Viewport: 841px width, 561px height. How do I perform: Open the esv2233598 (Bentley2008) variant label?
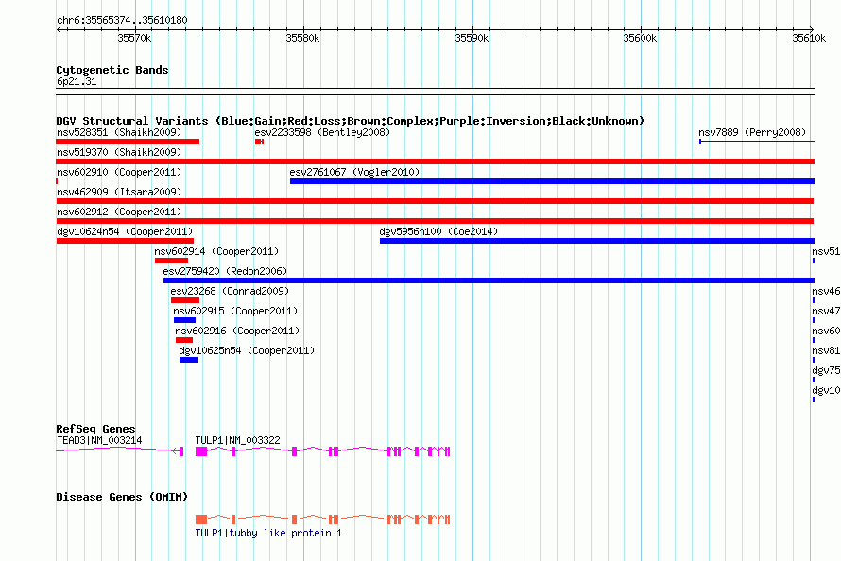pos(322,132)
